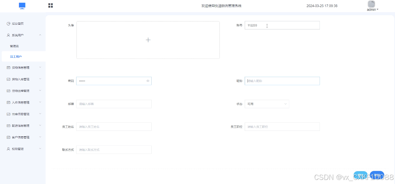Click the admin avatar image
395x184 pixels.
pos(371,4)
